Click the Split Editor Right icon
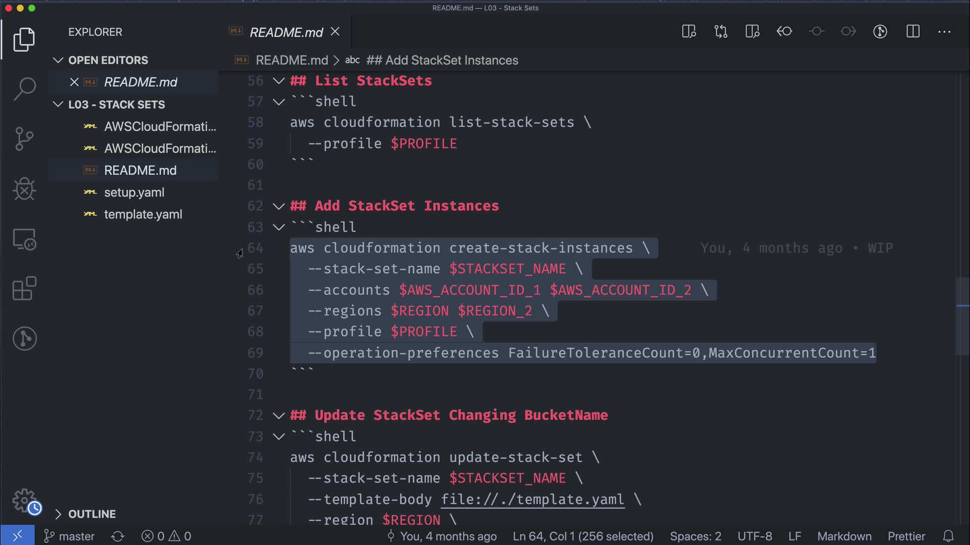970x545 pixels. click(912, 32)
